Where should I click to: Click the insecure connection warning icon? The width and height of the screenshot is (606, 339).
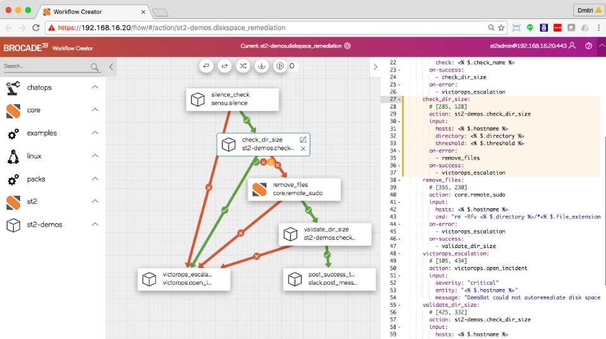(51, 28)
